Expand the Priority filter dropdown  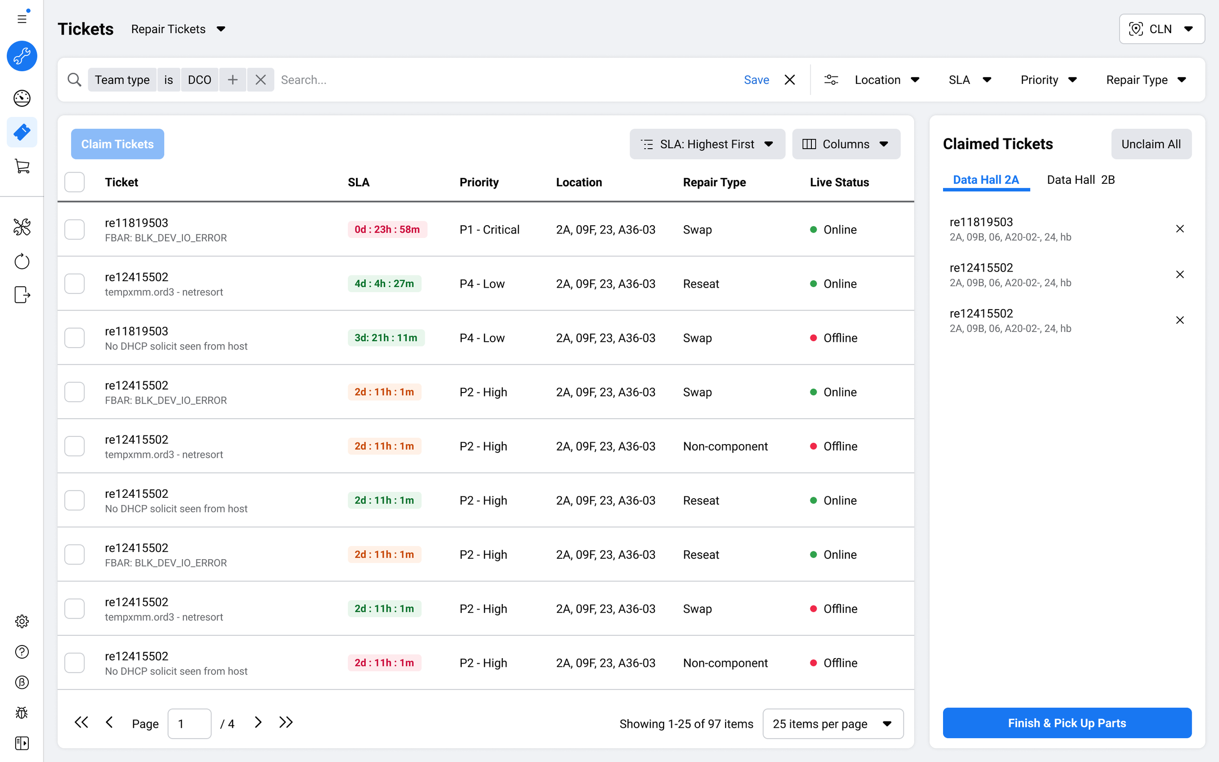(1048, 79)
